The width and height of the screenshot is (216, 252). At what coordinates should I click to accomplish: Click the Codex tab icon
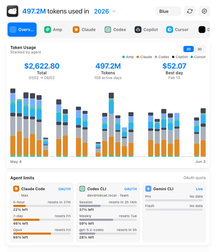pyautogui.click(x=108, y=30)
